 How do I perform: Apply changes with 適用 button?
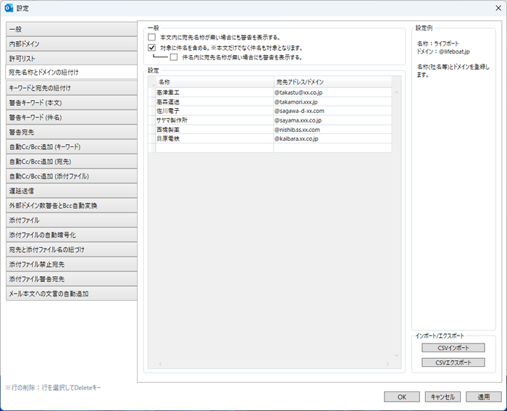483,397
